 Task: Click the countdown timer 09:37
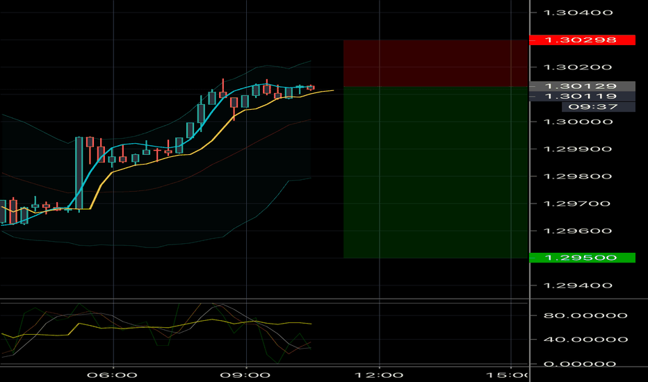599,107
